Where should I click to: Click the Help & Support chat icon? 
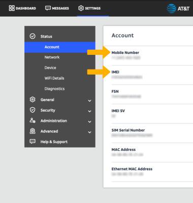[33, 142]
